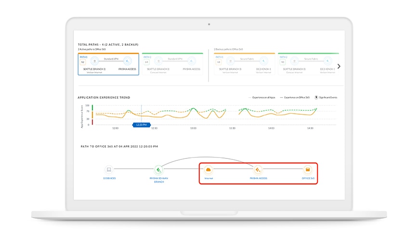Click the score badge in active Path 1
This screenshot has height=235, width=418.
(83, 62)
